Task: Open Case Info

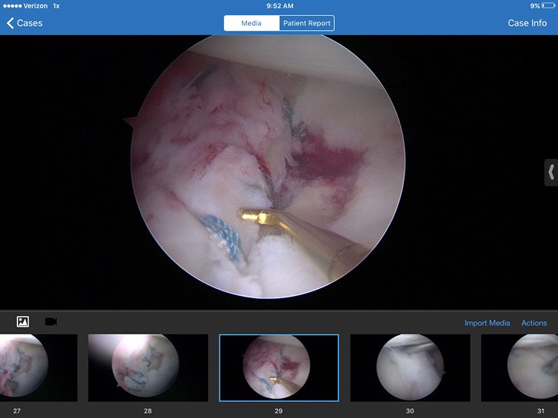Action: coord(527,23)
